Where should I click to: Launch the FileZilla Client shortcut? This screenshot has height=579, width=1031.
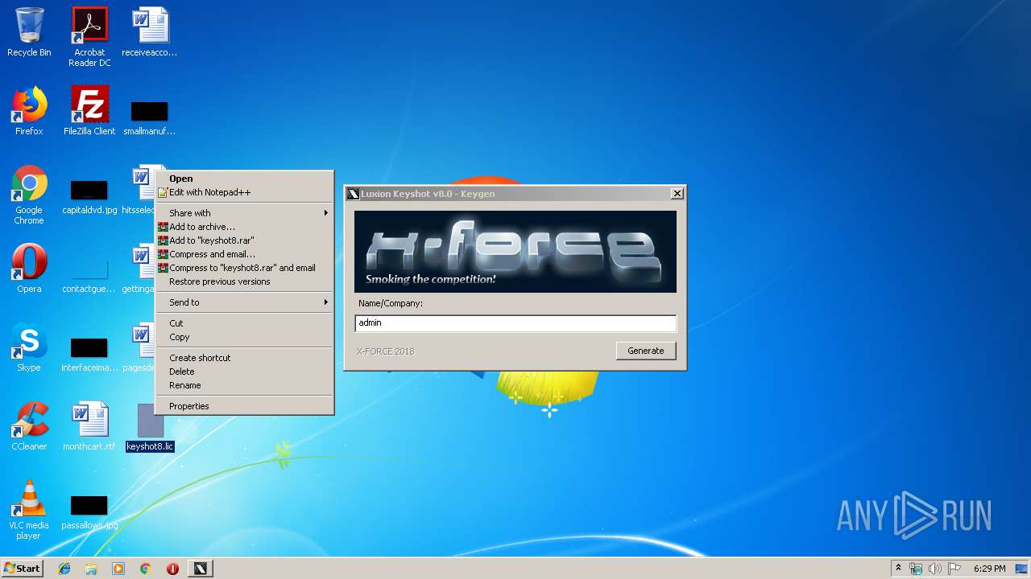pos(89,111)
